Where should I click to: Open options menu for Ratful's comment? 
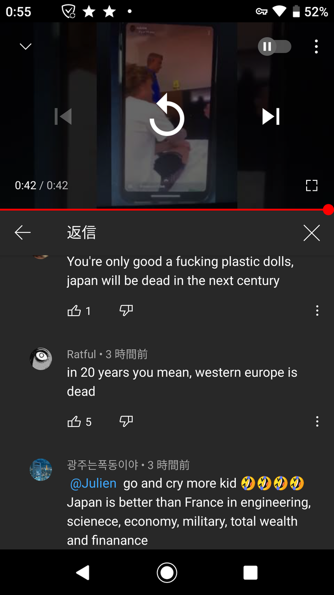coord(318,421)
